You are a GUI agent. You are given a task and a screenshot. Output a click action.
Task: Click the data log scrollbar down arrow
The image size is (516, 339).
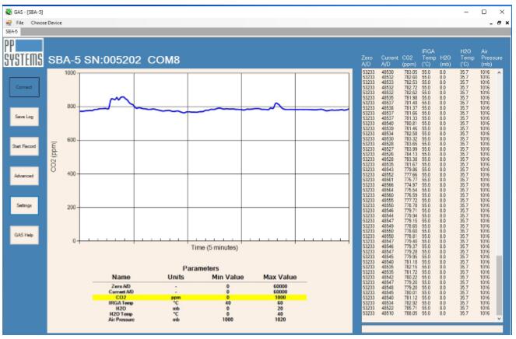[499, 318]
